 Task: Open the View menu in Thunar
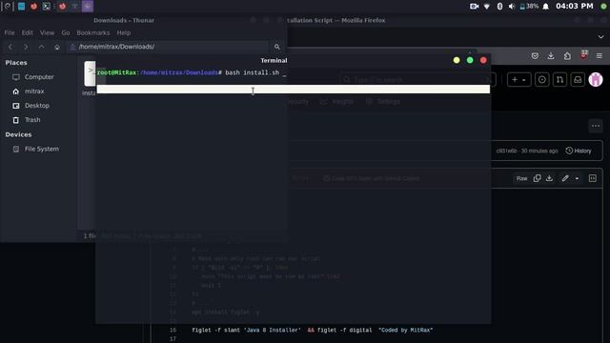click(47, 32)
